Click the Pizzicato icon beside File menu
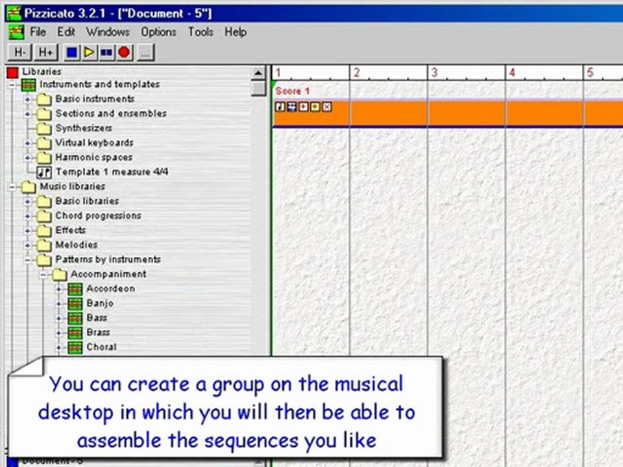The image size is (623, 467). click(x=16, y=32)
